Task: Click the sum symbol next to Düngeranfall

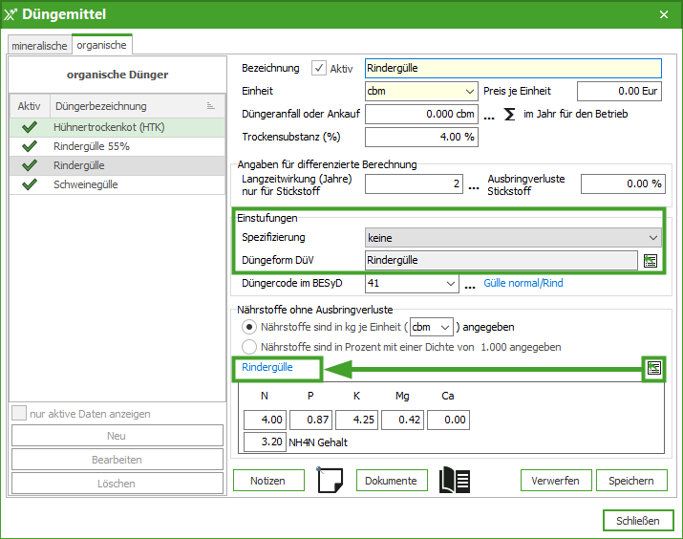Action: point(509,115)
